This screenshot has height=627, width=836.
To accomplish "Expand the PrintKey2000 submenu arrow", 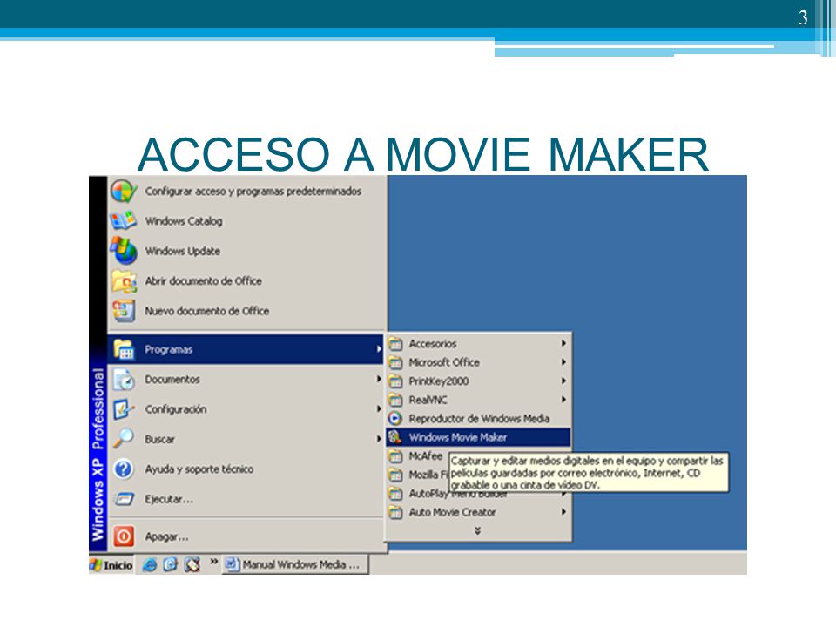I will click(563, 381).
